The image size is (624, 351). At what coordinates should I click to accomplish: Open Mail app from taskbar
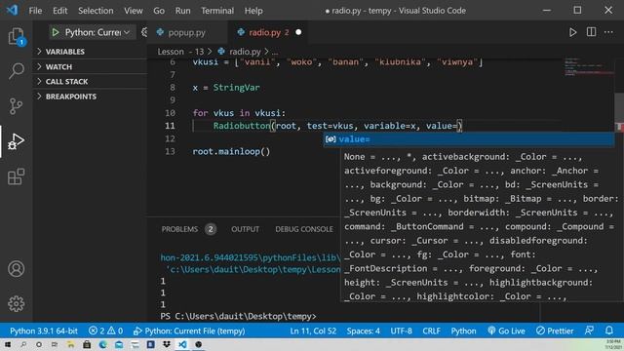(119, 344)
